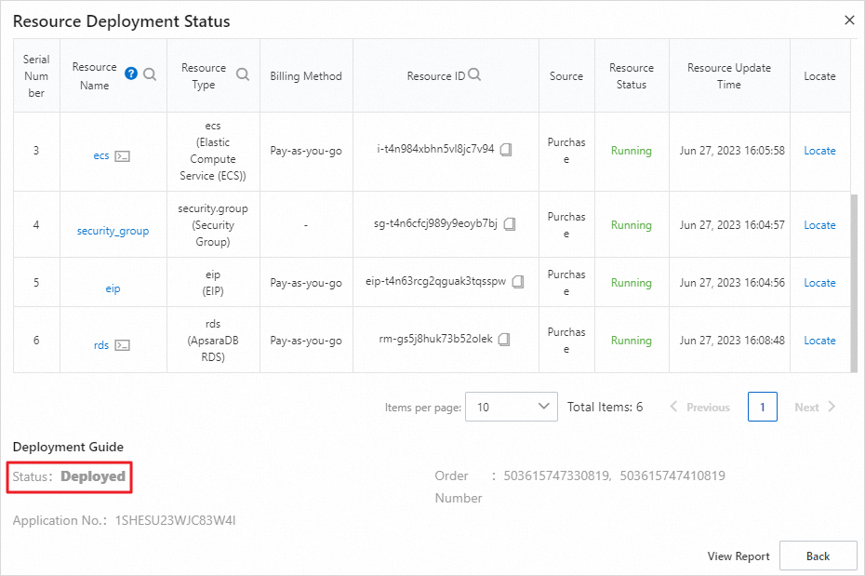Close the Resource Deployment Status dialog
Screen dimensions: 865x576
tap(849, 20)
